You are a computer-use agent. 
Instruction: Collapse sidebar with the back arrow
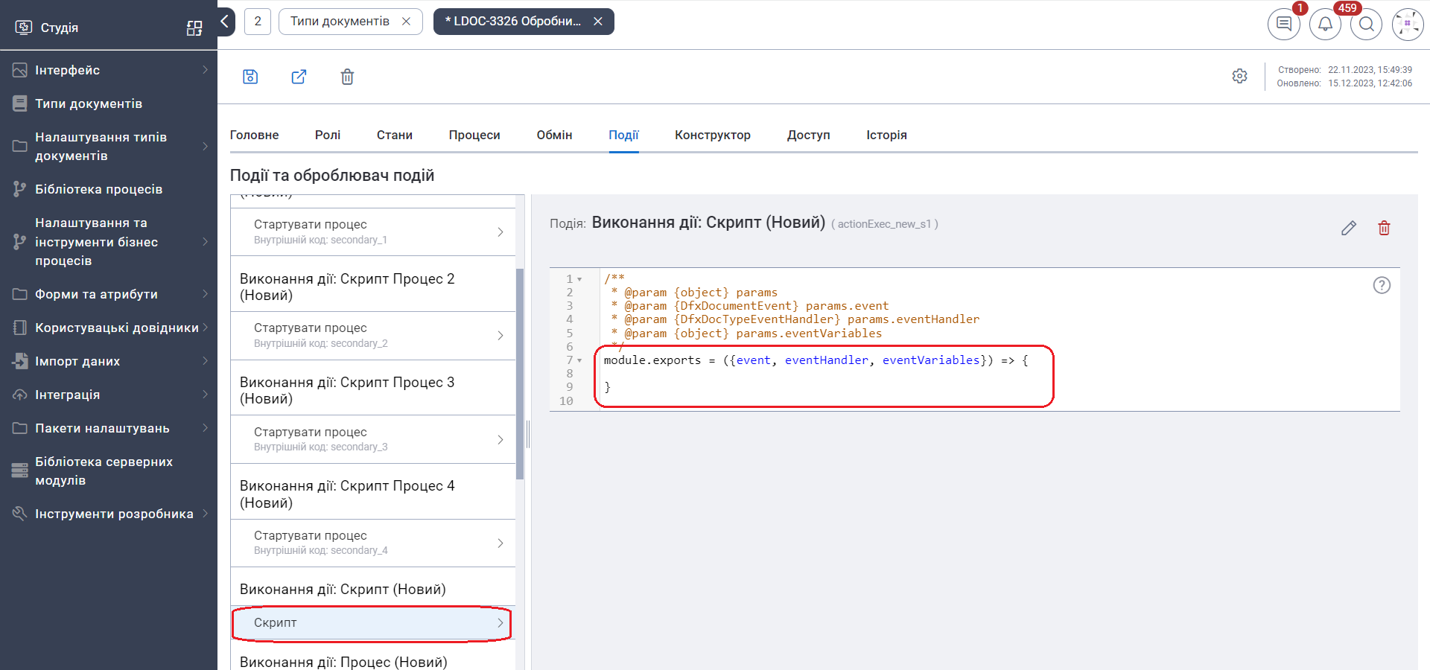[x=226, y=22]
